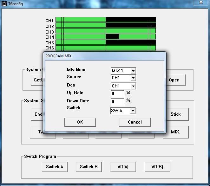The height and width of the screenshot is (186, 210).
Task: Open the Des channel dropdown
Action: pyautogui.click(x=133, y=86)
